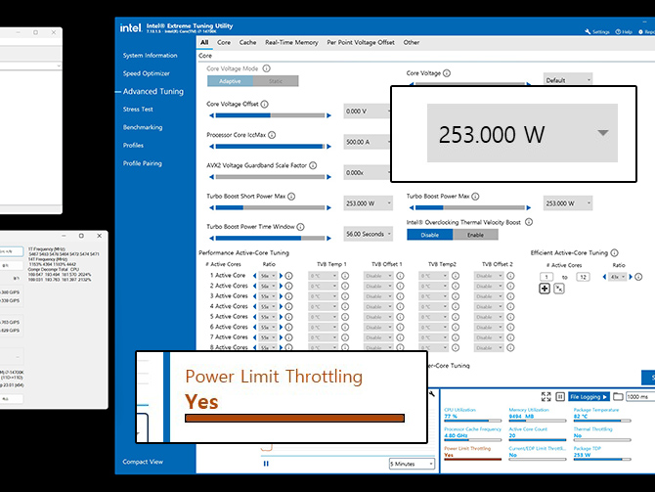655x492 pixels.
Task: Open Benchmarking in the sidebar
Action: (143, 127)
